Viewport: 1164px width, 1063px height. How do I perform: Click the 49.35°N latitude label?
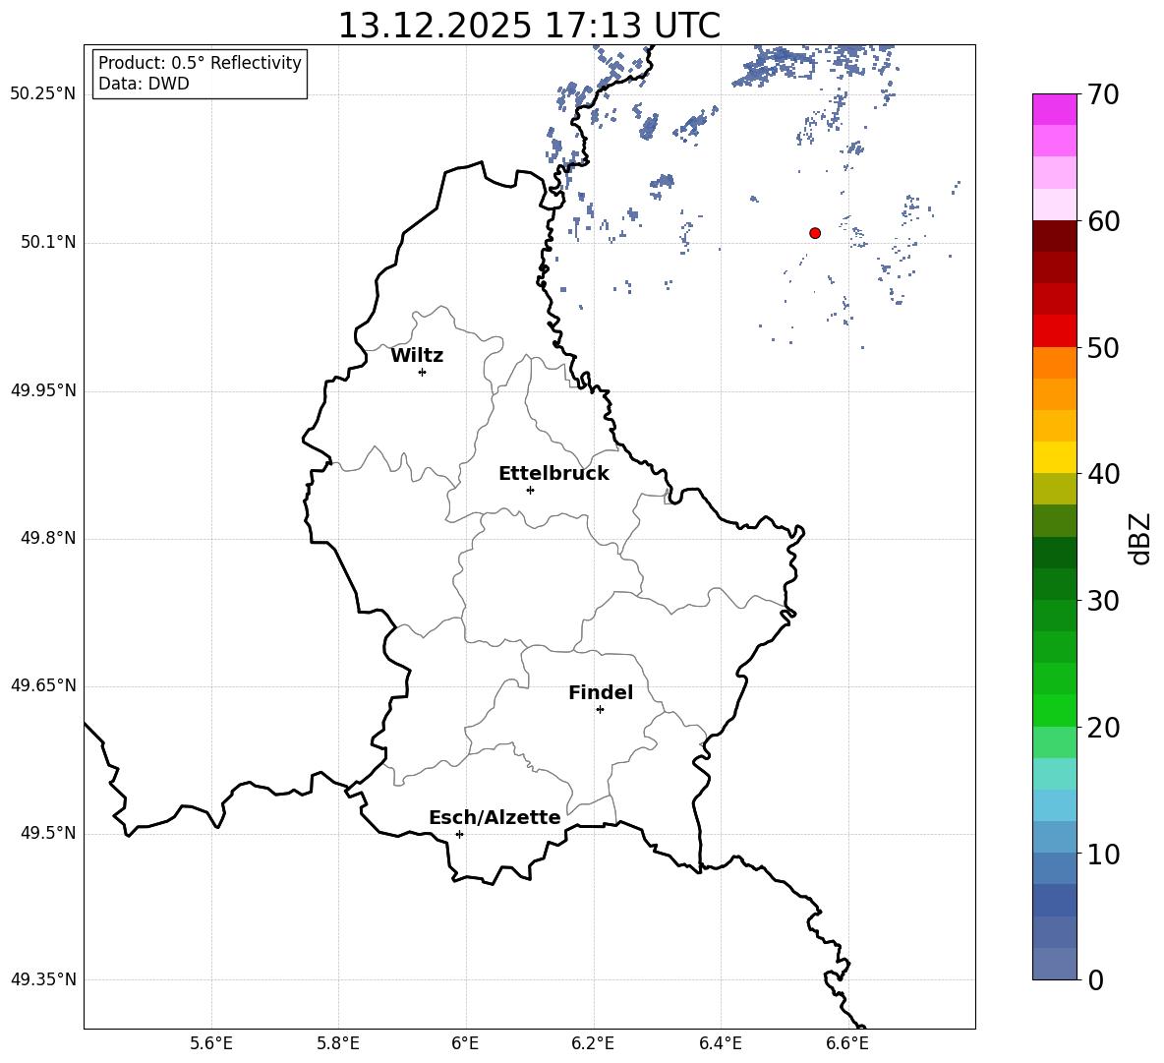point(43,979)
